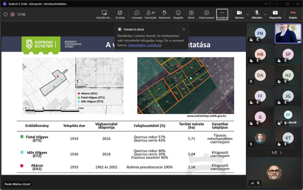Expand the camera options dropdown arrow

tap(247, 15)
